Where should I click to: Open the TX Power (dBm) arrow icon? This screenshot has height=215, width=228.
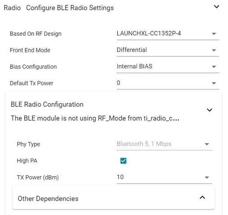(207, 177)
